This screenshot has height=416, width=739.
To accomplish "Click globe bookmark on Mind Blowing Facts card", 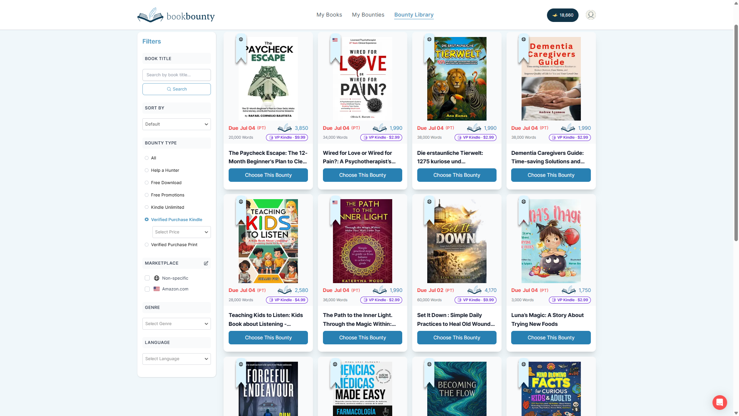I will (523, 373).
